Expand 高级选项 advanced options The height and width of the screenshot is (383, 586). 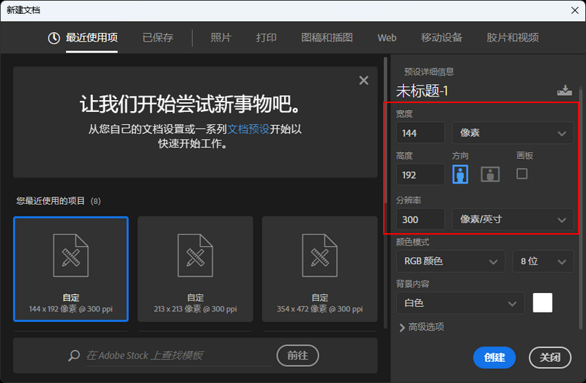point(422,327)
